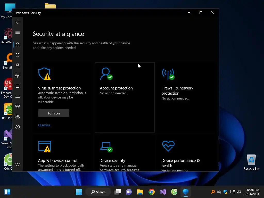Click the "Security at a glance" title
This screenshot has height=198, width=264.
(58, 34)
